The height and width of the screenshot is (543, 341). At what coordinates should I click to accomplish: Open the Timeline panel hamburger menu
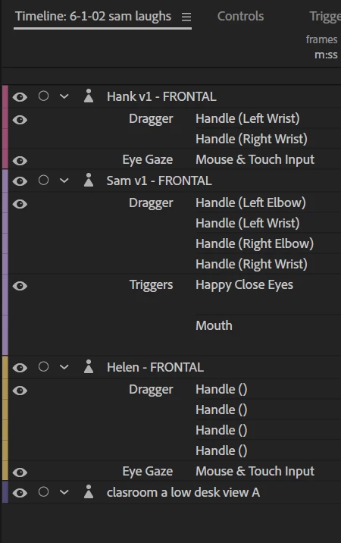(x=186, y=17)
